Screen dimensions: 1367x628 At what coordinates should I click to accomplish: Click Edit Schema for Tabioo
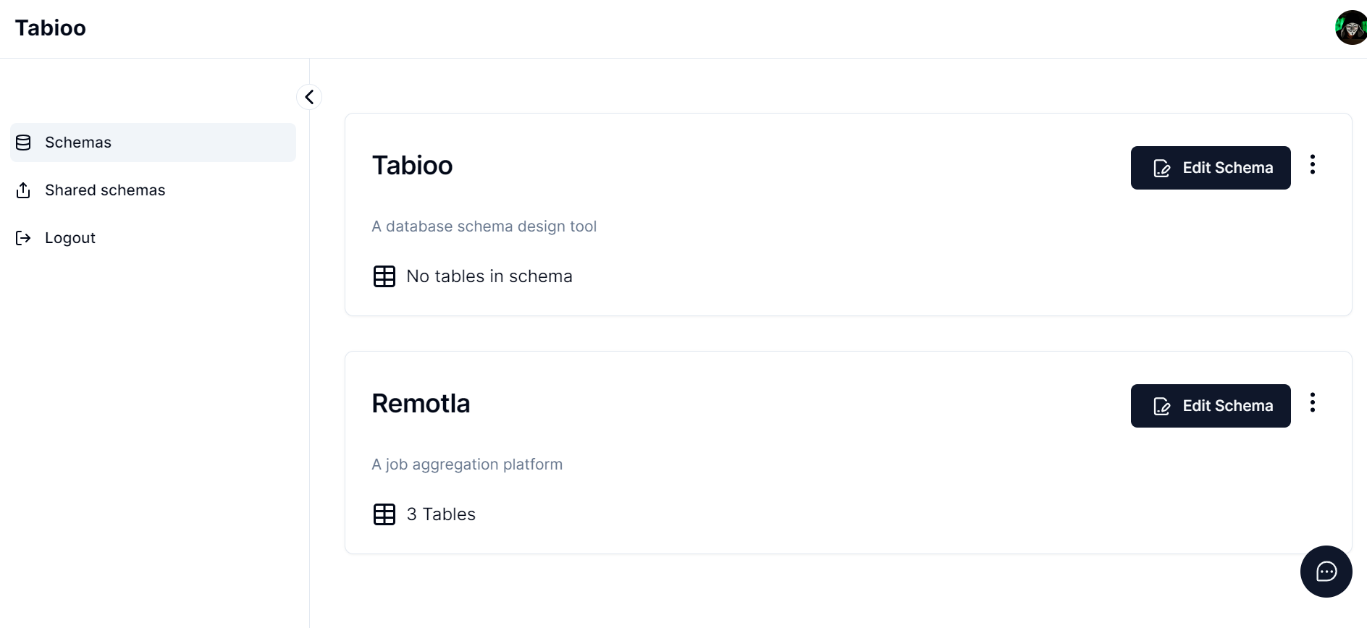click(1211, 168)
